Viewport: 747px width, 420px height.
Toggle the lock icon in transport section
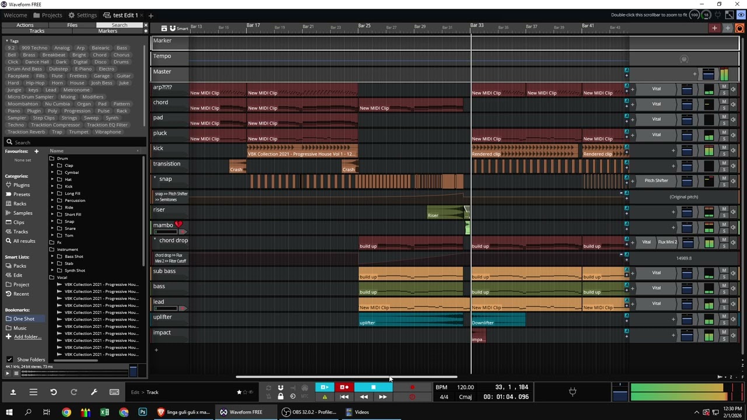[280, 397]
